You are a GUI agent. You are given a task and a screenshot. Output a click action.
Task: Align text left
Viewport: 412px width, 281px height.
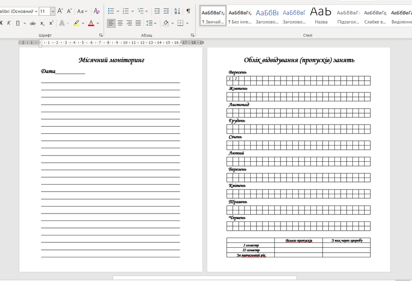[111, 23]
